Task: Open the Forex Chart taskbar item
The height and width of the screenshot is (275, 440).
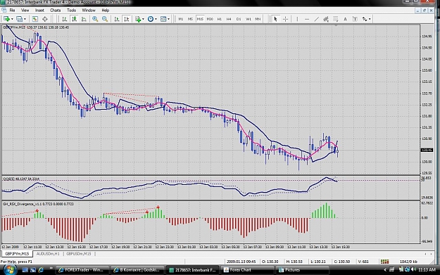Action: (248, 270)
